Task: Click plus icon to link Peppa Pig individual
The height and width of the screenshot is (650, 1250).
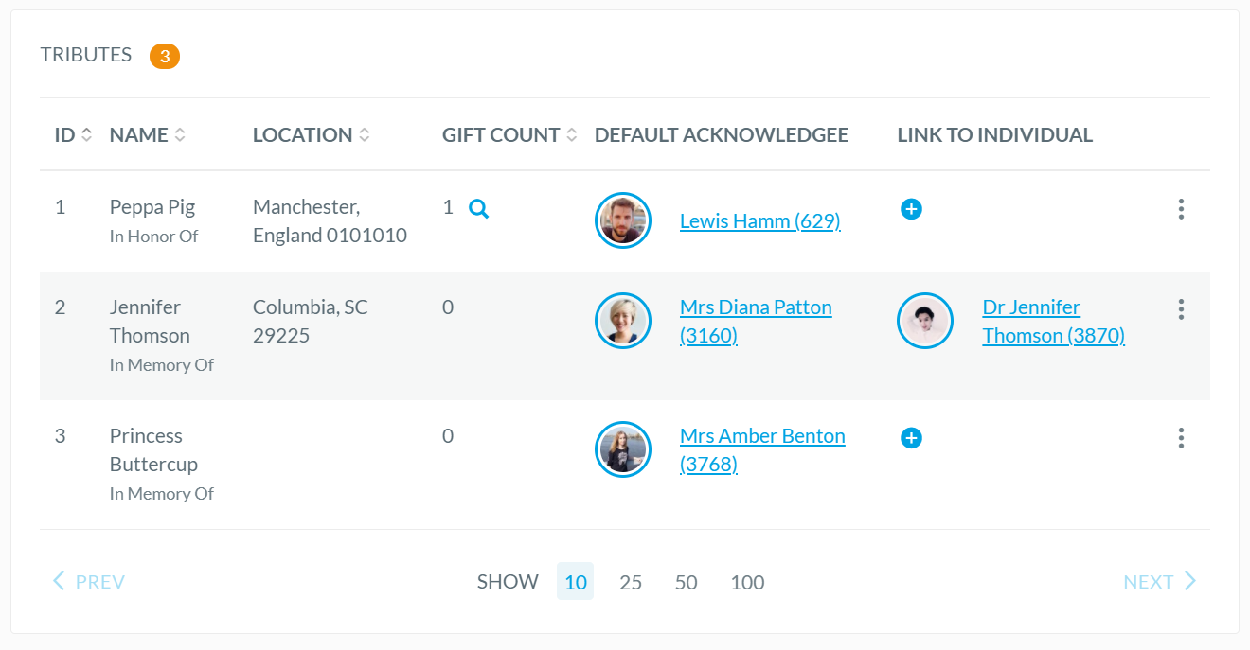Action: pyautogui.click(x=911, y=209)
